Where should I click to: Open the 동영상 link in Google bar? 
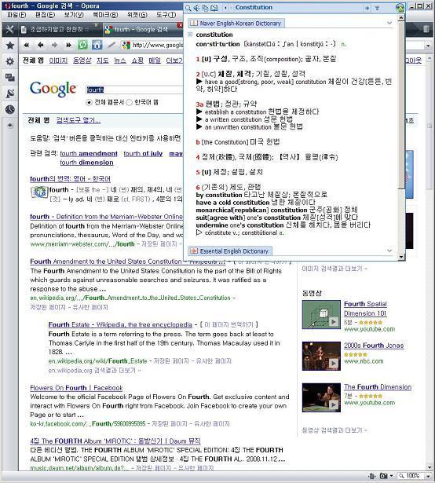82,60
